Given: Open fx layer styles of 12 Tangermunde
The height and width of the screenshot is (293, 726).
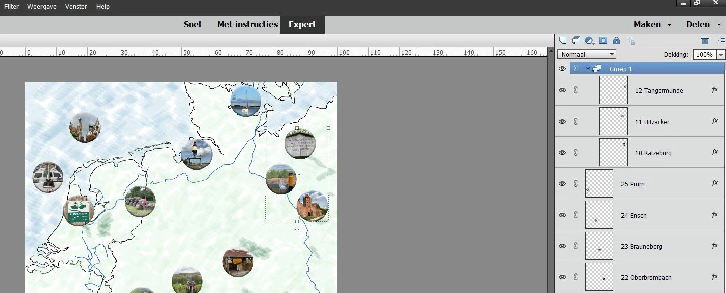Looking at the screenshot, I should (x=715, y=90).
